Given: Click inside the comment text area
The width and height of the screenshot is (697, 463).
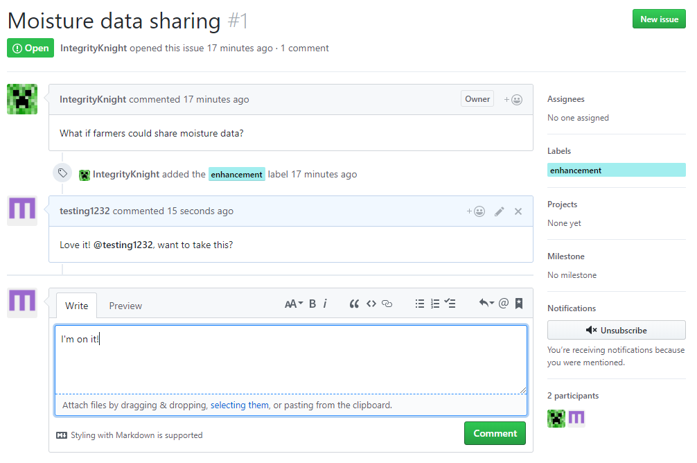Looking at the screenshot, I should pos(291,357).
